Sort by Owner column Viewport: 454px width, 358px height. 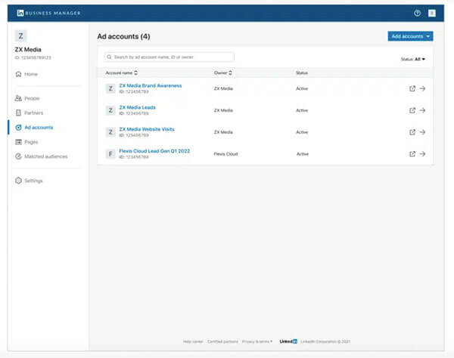point(223,73)
